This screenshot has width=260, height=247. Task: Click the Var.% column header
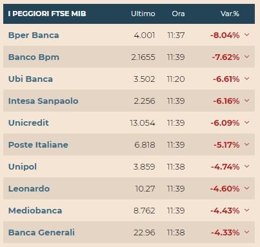pyautogui.click(x=230, y=14)
